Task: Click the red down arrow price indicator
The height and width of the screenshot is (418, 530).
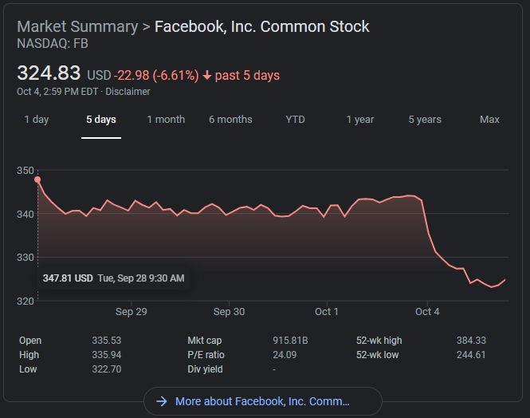Action: (x=207, y=76)
